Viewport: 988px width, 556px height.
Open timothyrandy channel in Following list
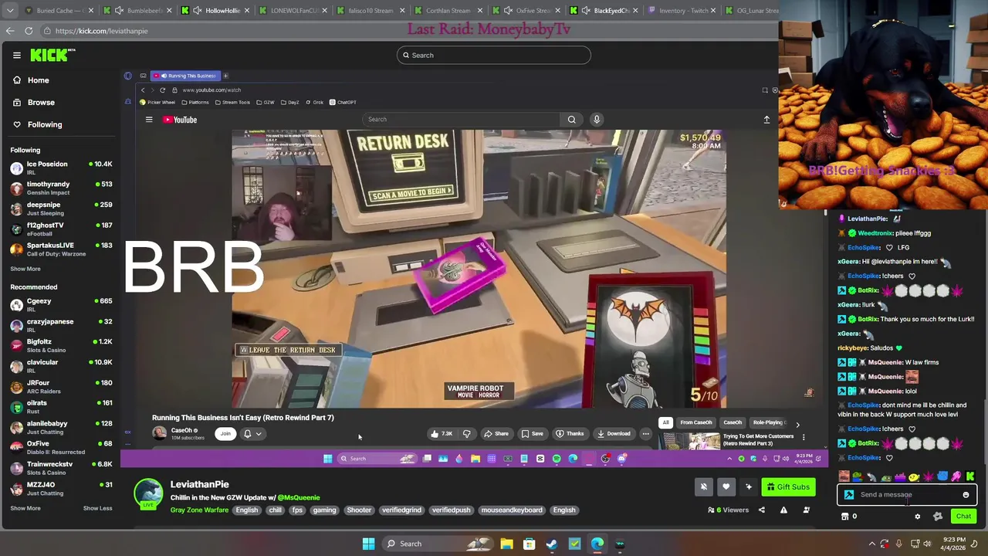[x=61, y=188]
